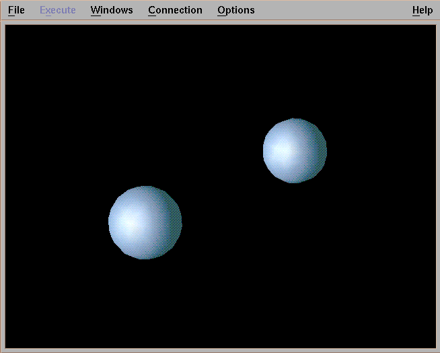Click the bottom-right corner of the black canvas
This screenshot has width=440, height=353.
pyautogui.click(x=432, y=344)
